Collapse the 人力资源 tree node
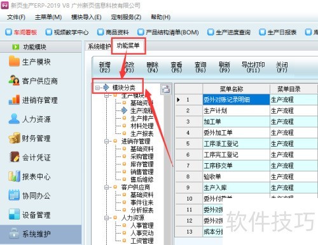 tap(107, 218)
